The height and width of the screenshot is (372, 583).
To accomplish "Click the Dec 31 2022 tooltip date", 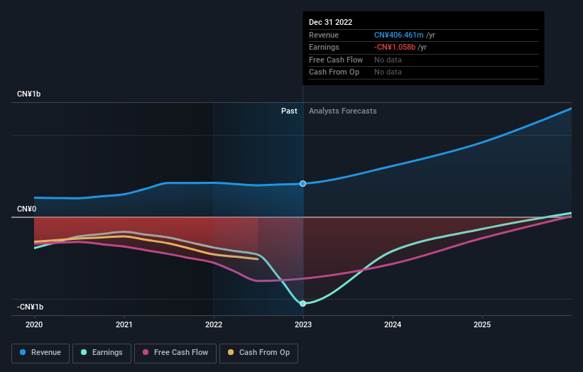I will pyautogui.click(x=330, y=22).
